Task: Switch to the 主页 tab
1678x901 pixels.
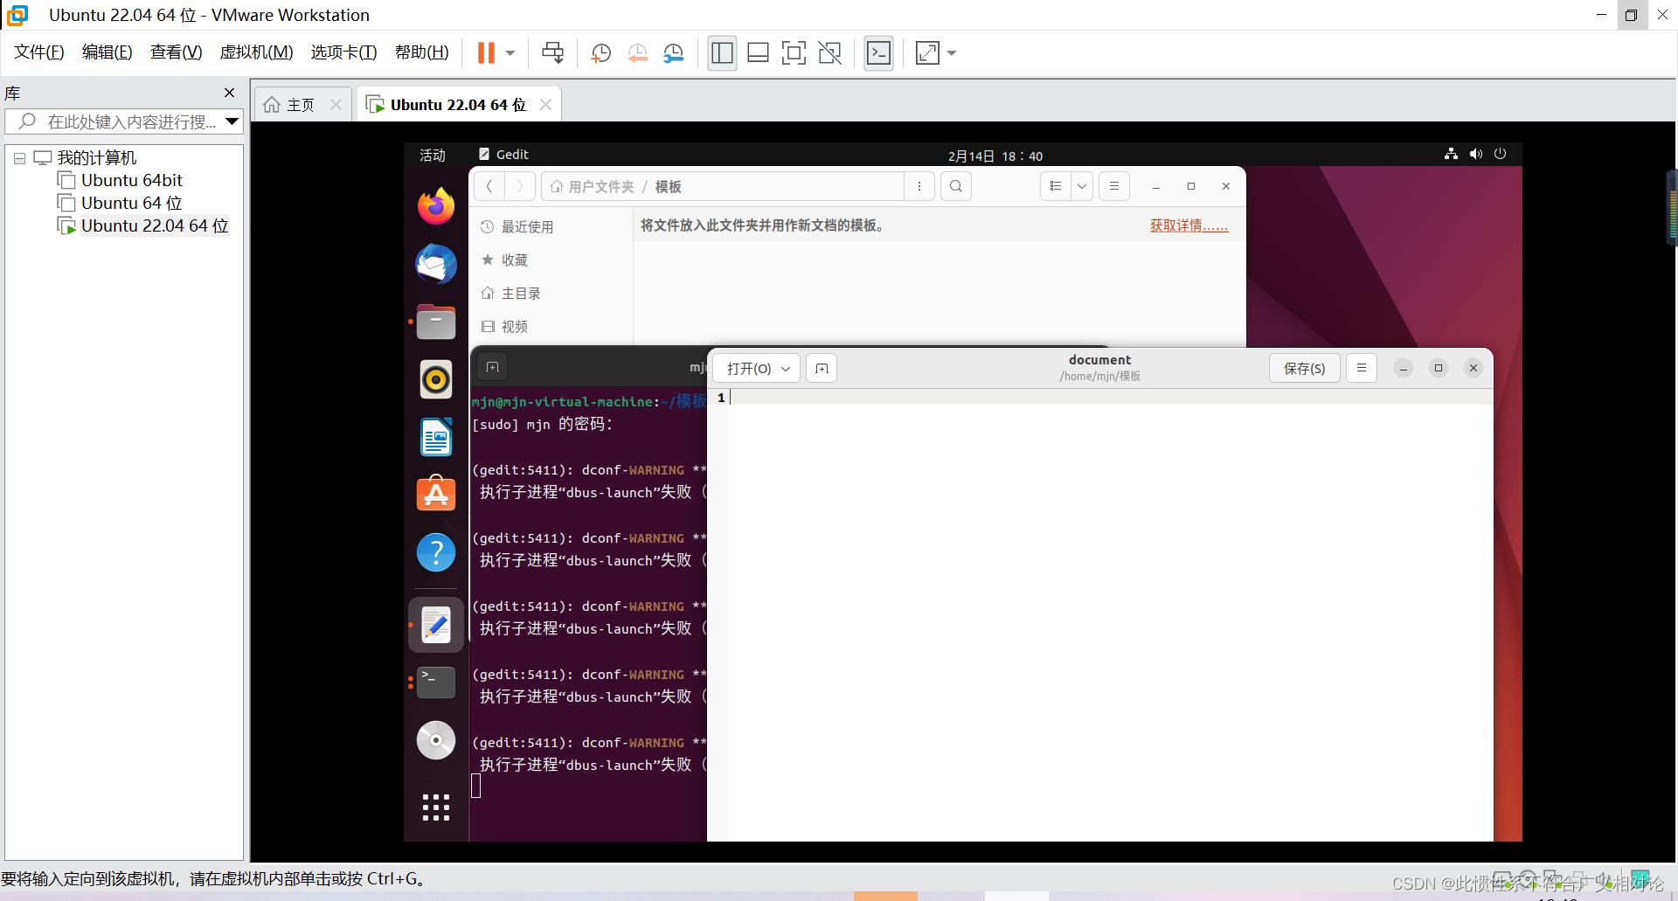Action: click(x=300, y=104)
